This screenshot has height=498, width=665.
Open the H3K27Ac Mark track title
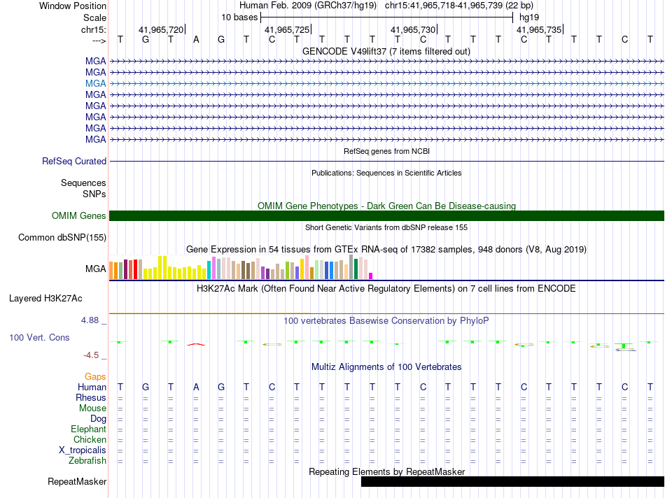click(x=386, y=289)
